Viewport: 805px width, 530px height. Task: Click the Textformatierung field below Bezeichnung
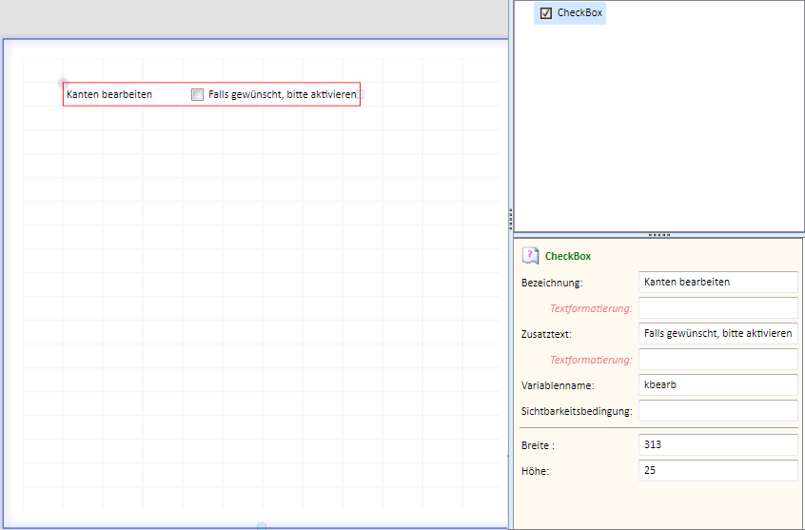click(x=717, y=307)
